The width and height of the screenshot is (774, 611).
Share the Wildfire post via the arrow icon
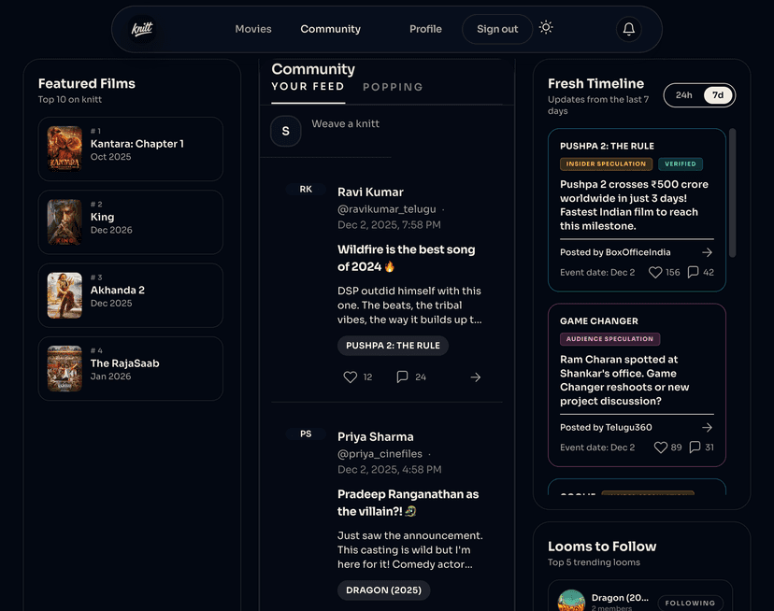click(x=475, y=377)
